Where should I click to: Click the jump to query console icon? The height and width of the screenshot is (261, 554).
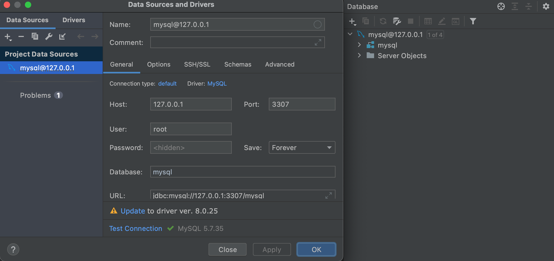coord(455,21)
